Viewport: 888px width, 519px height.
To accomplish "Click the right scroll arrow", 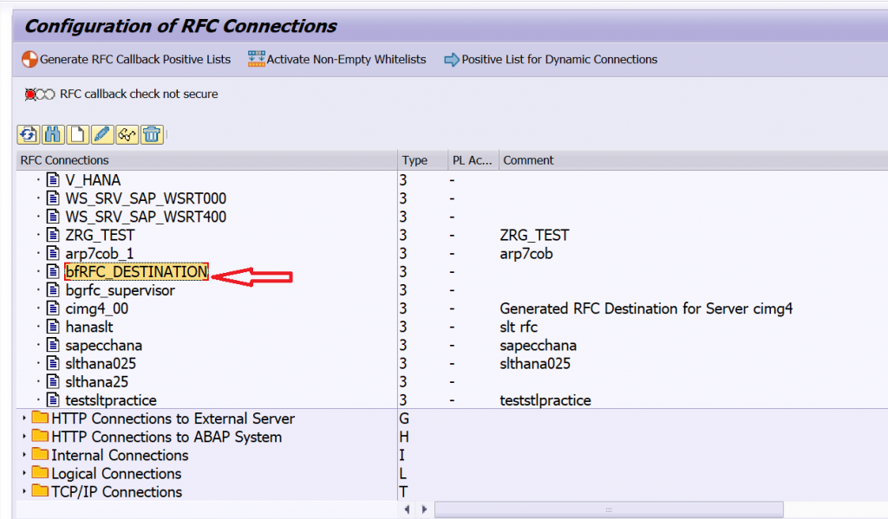I will pyautogui.click(x=424, y=509).
